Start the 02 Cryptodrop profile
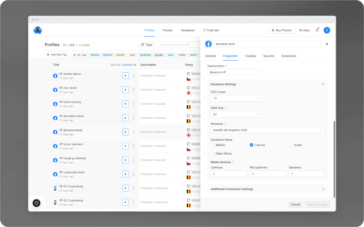This screenshot has width=364, height=227. point(126,202)
